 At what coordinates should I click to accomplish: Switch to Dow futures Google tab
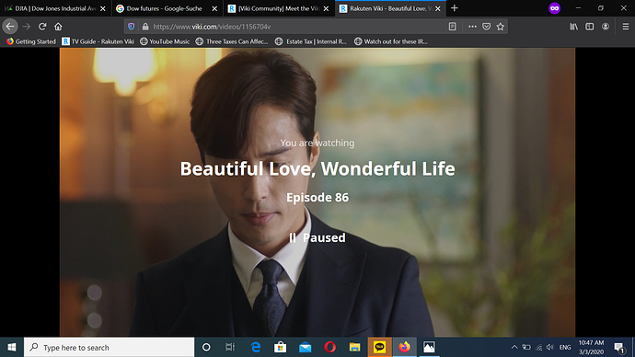tap(164, 8)
